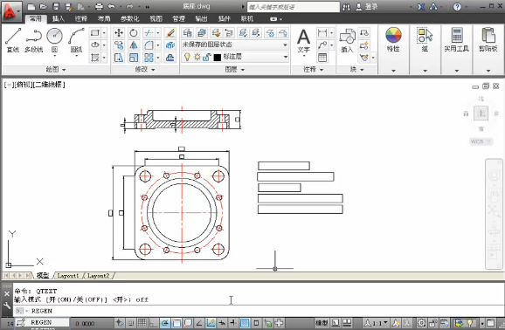Toggle layer on/off lightbulb icon

[187, 57]
